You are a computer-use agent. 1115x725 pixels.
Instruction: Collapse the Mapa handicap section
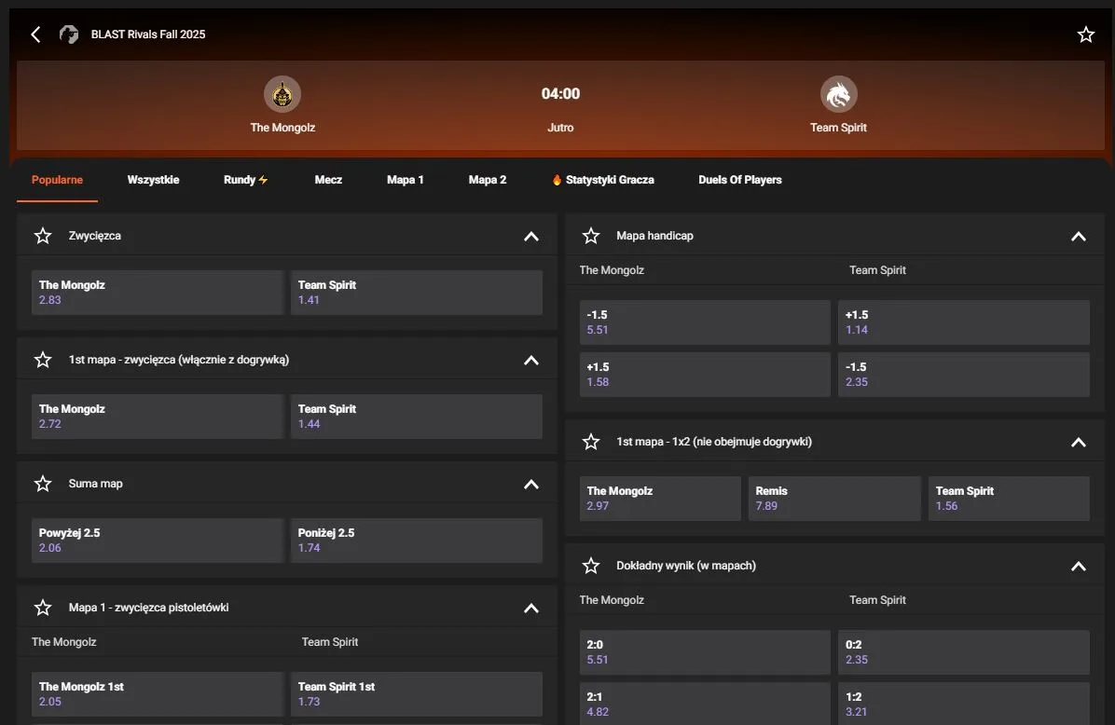coord(1079,237)
